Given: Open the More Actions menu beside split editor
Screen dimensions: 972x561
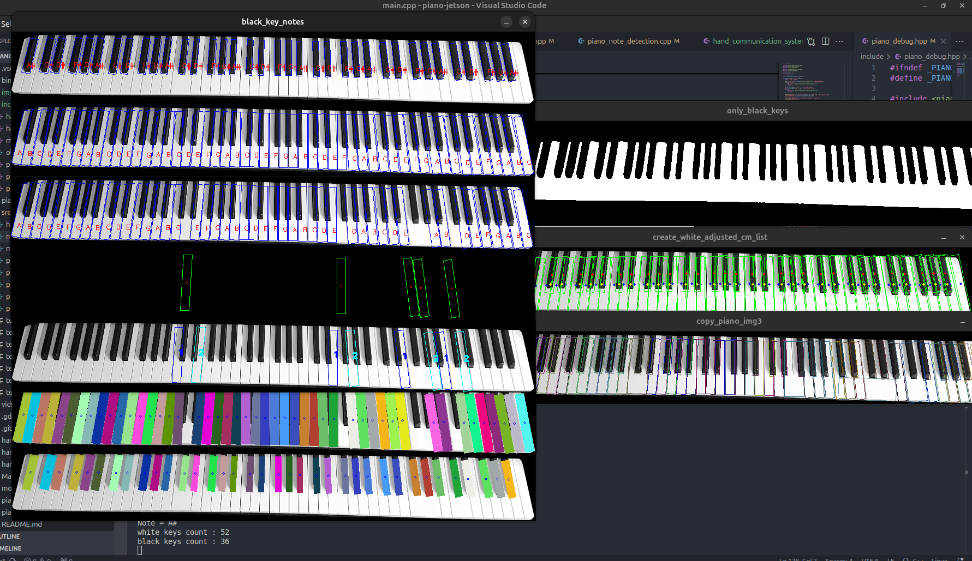Looking at the screenshot, I should (839, 41).
